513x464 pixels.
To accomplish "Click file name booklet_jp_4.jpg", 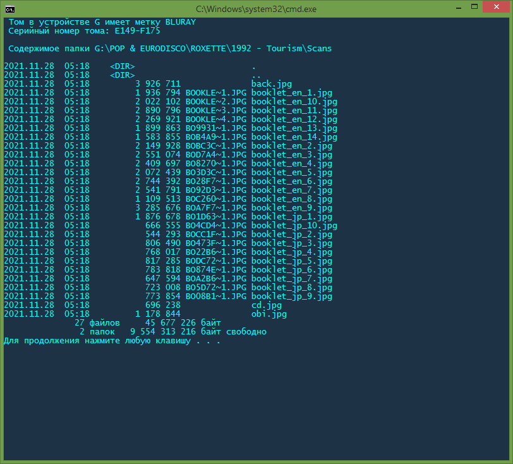I will tap(291, 252).
